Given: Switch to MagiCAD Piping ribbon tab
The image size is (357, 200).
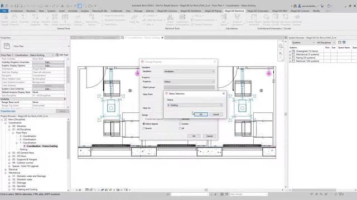Looking at the screenshot, I should pyautogui.click(x=213, y=11).
